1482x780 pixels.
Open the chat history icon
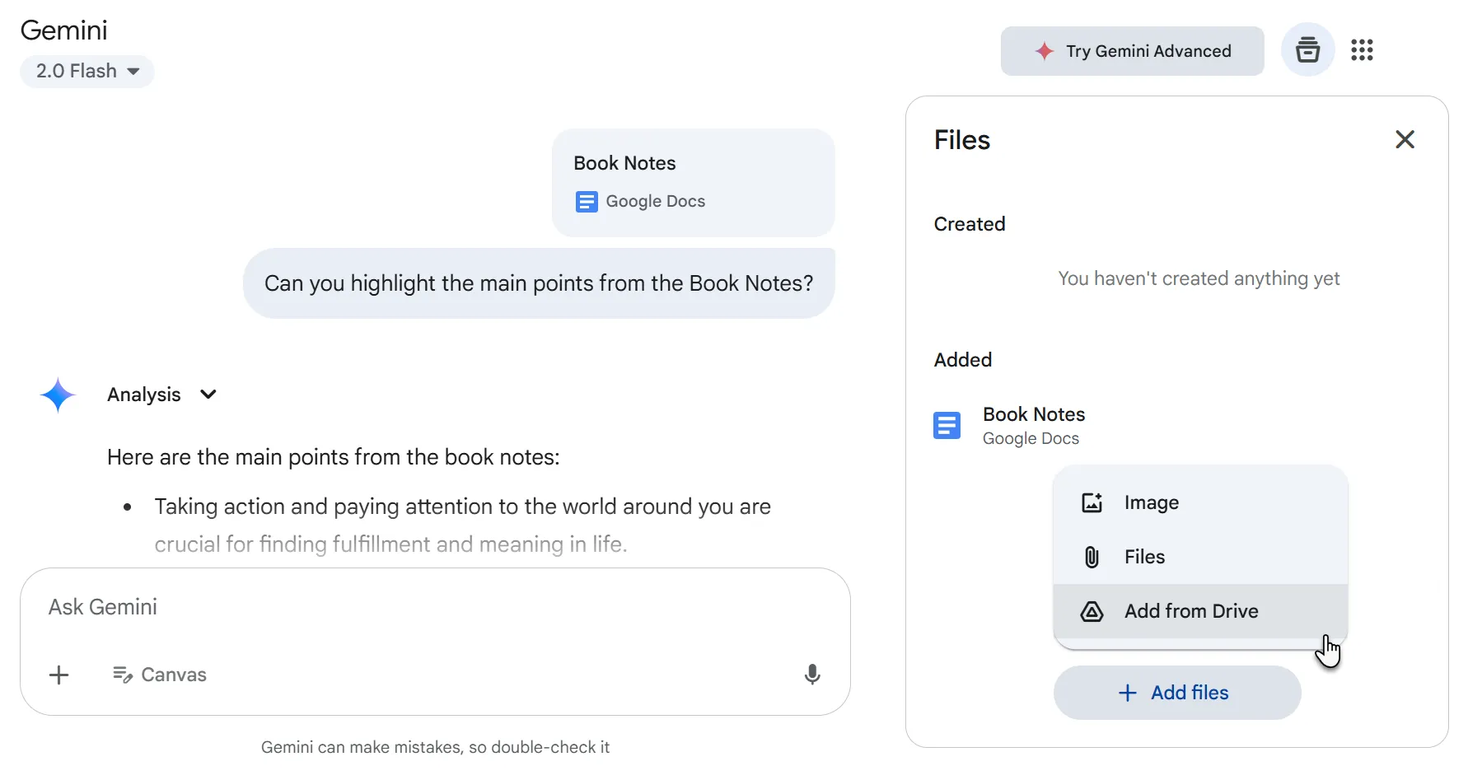coord(1307,50)
